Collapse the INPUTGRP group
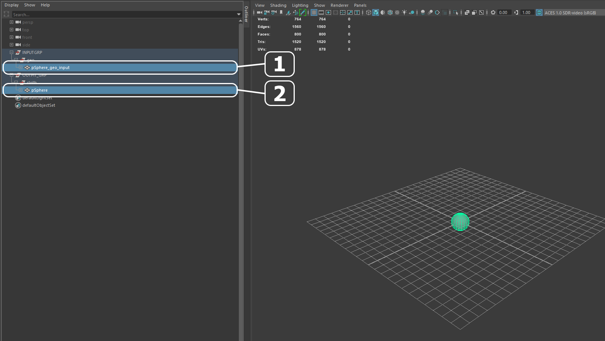Image resolution: width=605 pixels, height=341 pixels. coord(11,52)
